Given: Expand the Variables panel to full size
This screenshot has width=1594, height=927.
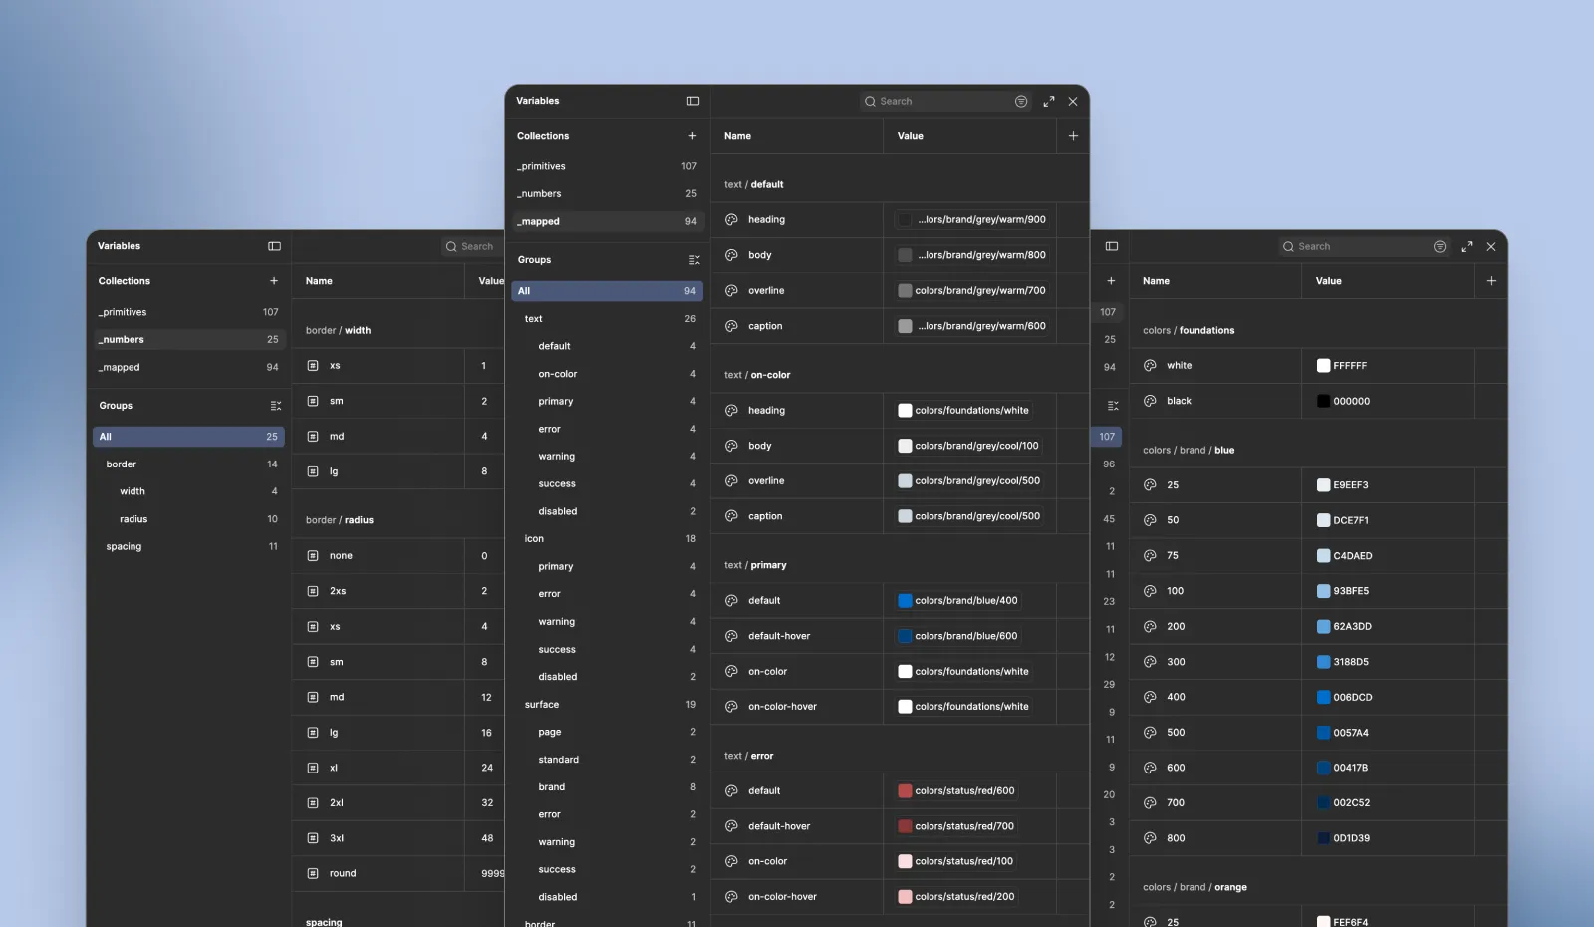Looking at the screenshot, I should [1049, 101].
